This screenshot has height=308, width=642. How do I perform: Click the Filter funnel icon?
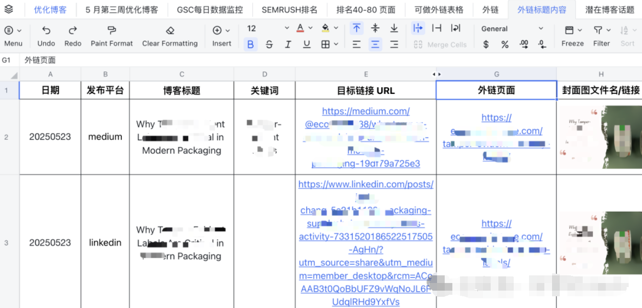598,30
